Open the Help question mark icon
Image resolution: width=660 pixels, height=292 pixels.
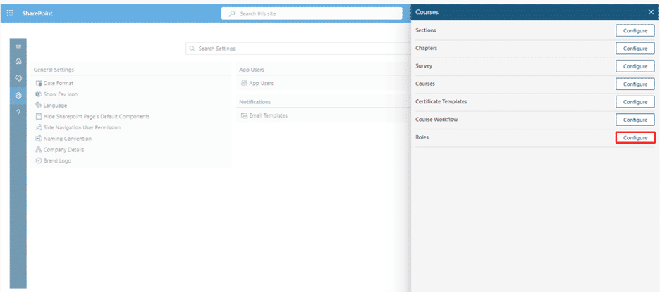(18, 113)
